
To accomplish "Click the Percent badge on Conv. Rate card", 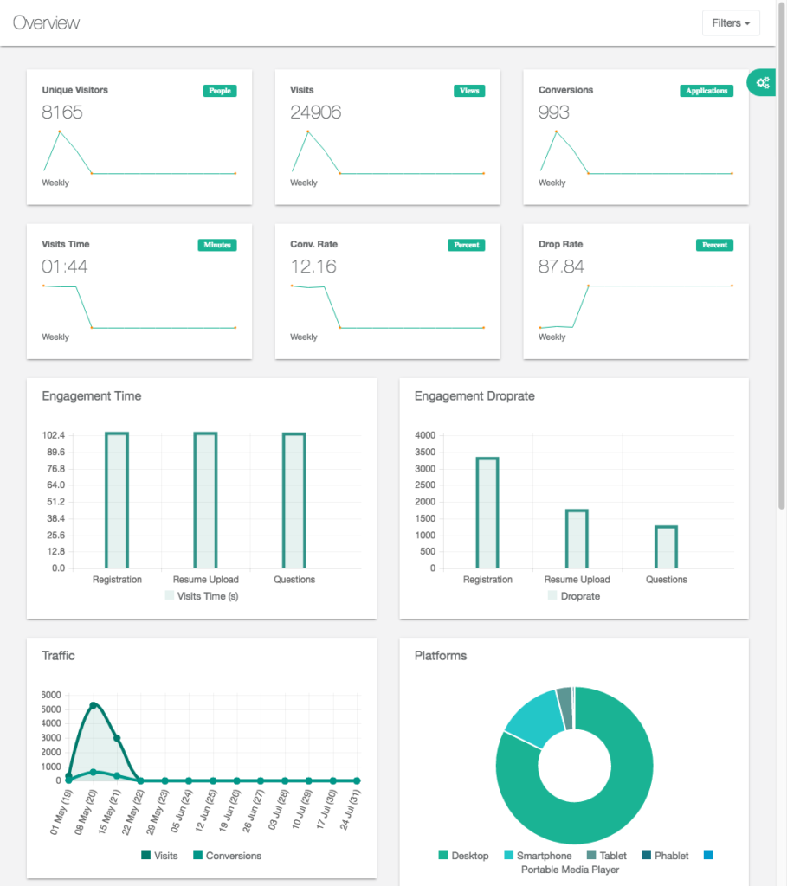I will 466,245.
